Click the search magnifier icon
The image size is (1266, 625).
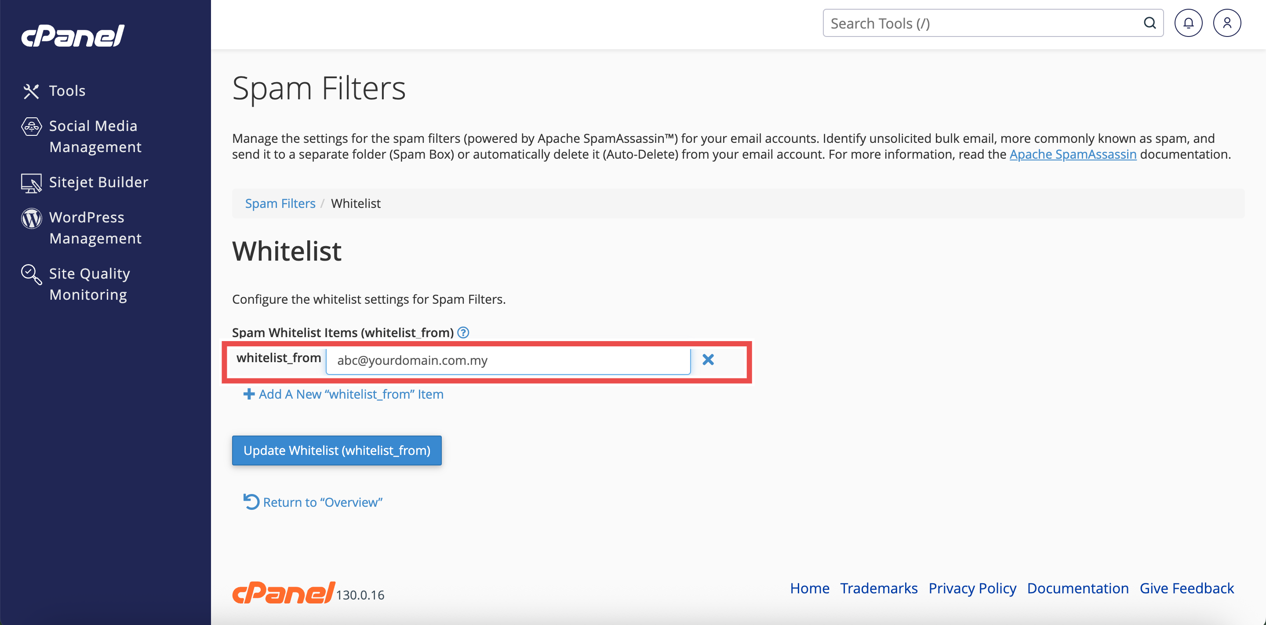pyautogui.click(x=1149, y=23)
